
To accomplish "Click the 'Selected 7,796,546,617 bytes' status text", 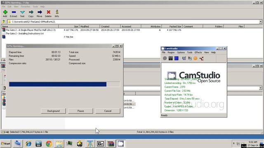I will [x=29, y=132].
